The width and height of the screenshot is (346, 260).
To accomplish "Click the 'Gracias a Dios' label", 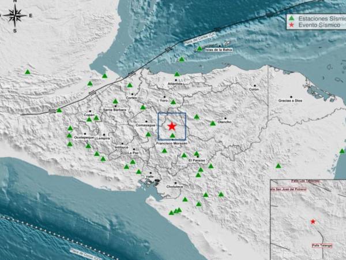I will [x=290, y=101].
